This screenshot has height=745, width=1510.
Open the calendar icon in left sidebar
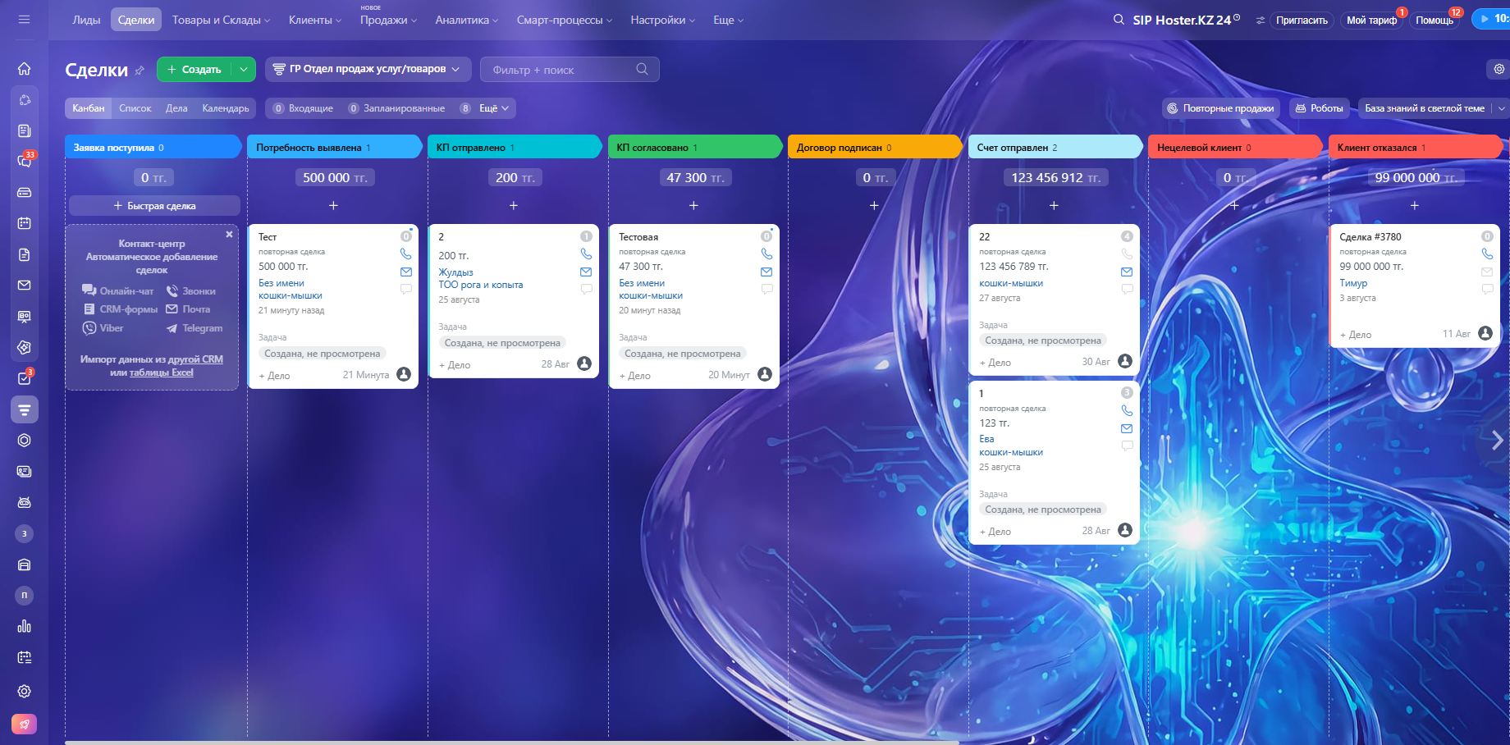coord(25,223)
